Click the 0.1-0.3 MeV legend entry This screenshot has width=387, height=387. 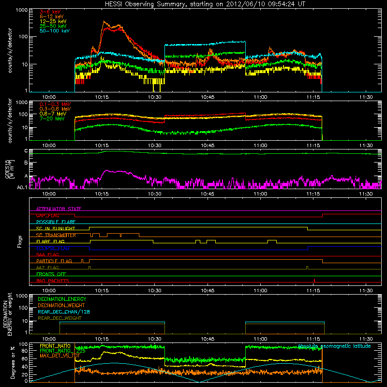coord(55,104)
